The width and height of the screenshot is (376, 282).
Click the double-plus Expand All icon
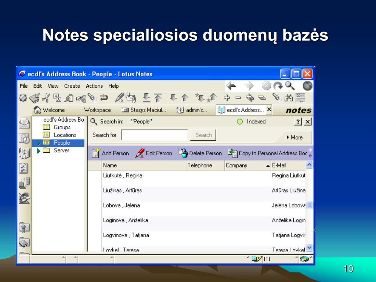click(250, 98)
